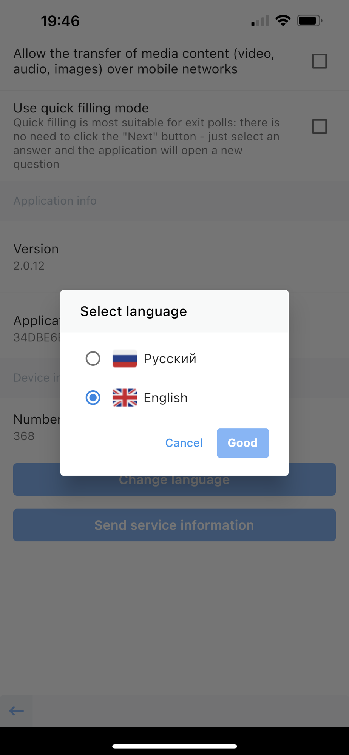Dismiss the dialog with Cancel
The height and width of the screenshot is (755, 349).
[x=184, y=443]
